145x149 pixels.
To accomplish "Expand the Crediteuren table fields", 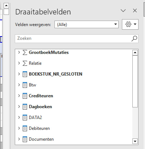I will point(19,96).
